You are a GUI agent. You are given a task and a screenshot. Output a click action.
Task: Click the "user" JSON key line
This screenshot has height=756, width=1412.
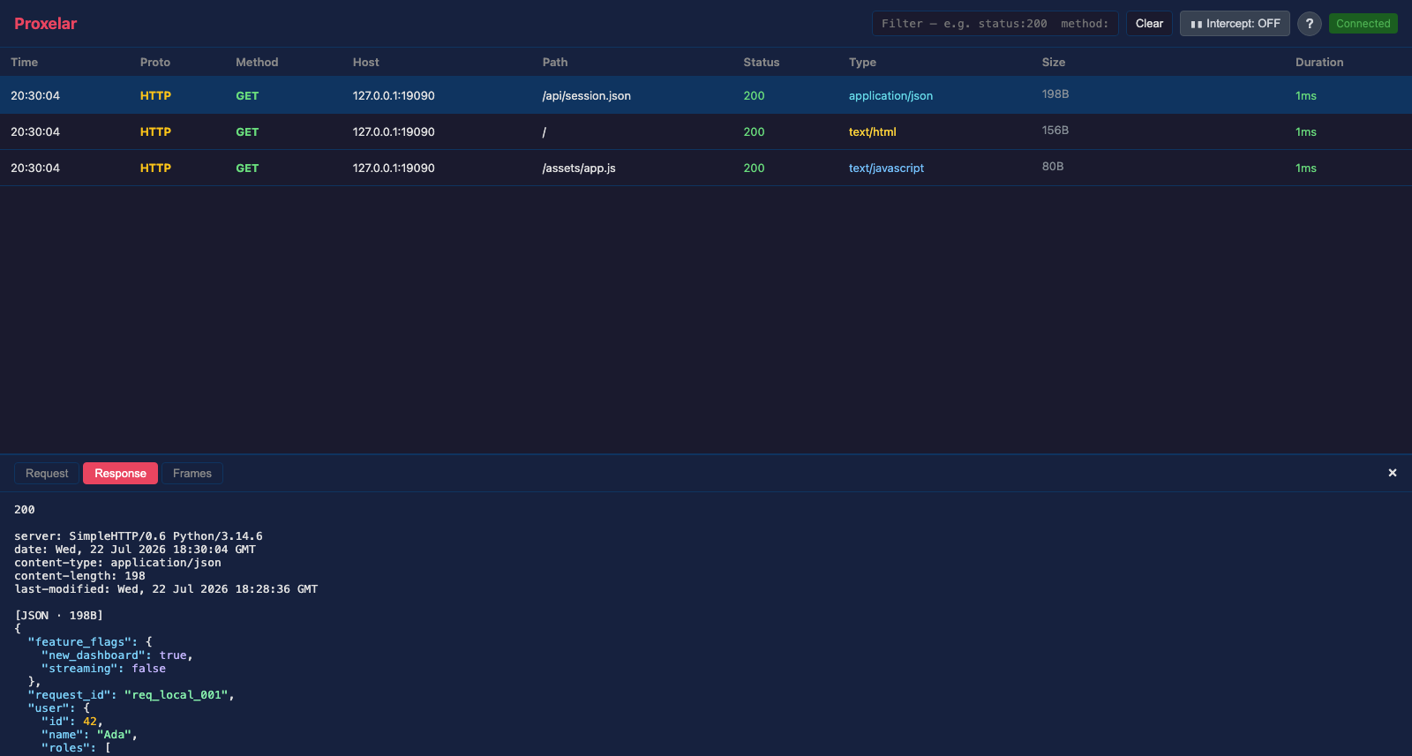tap(59, 708)
